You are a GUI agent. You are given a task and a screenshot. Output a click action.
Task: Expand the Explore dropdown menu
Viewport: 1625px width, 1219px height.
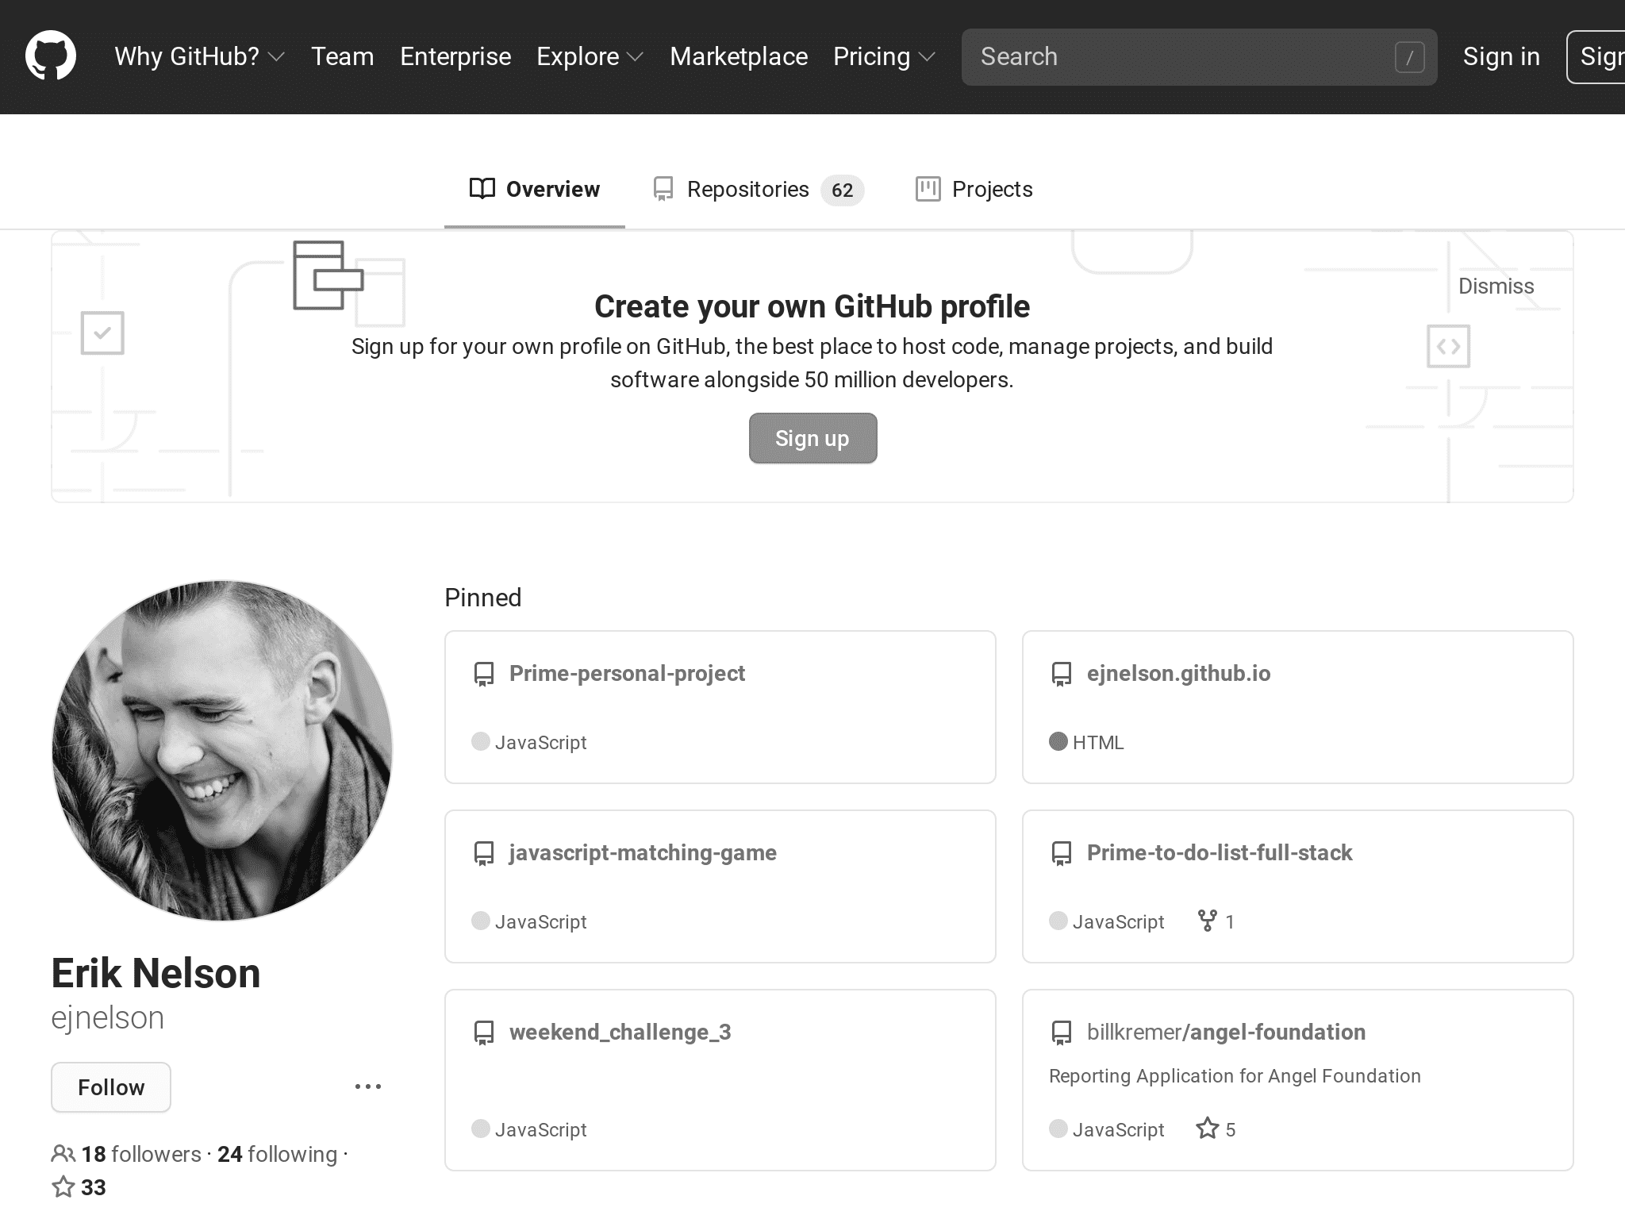point(590,56)
